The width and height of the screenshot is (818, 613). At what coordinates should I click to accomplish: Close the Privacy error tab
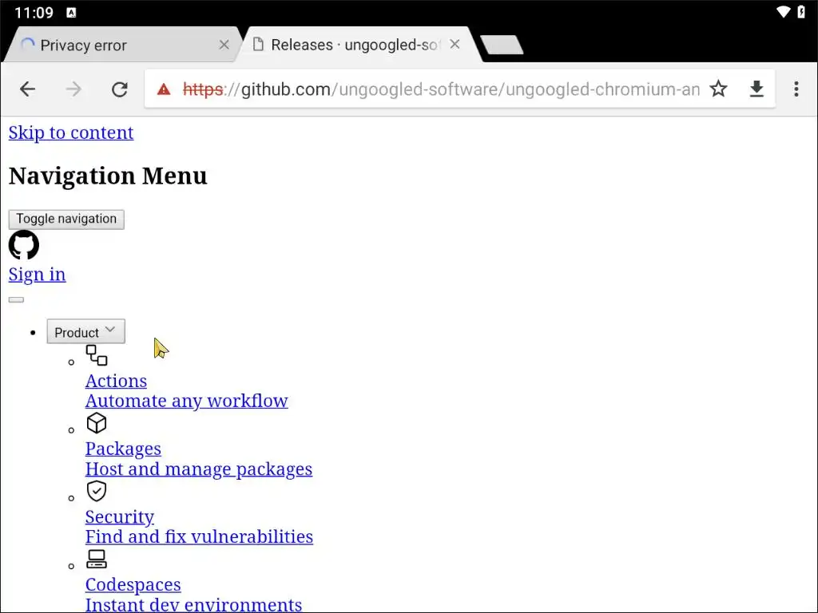click(x=224, y=45)
